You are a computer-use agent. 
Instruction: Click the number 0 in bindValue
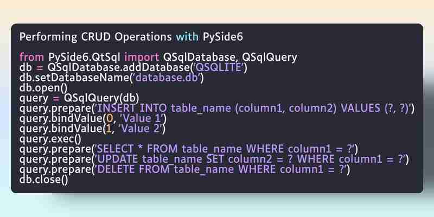click(110, 119)
